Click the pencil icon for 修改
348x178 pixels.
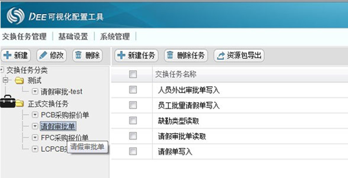(43, 56)
